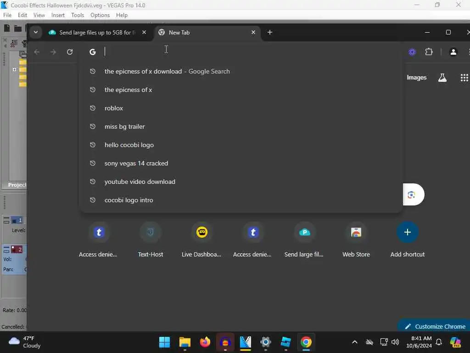The width and height of the screenshot is (470, 353).
Task: Open Google Images link
Action: coord(416,78)
